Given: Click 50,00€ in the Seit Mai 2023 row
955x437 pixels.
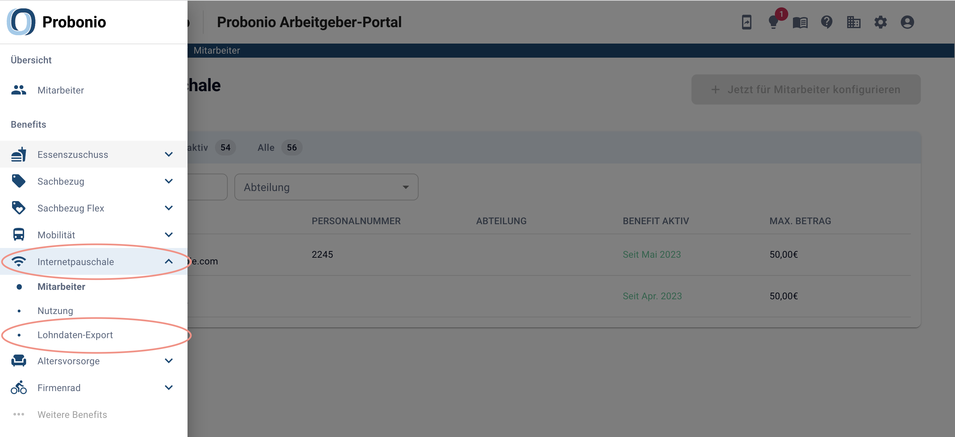Looking at the screenshot, I should click(783, 254).
